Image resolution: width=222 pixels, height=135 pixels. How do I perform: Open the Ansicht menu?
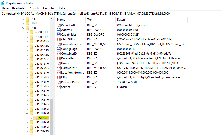pyautogui.click(x=35, y=8)
